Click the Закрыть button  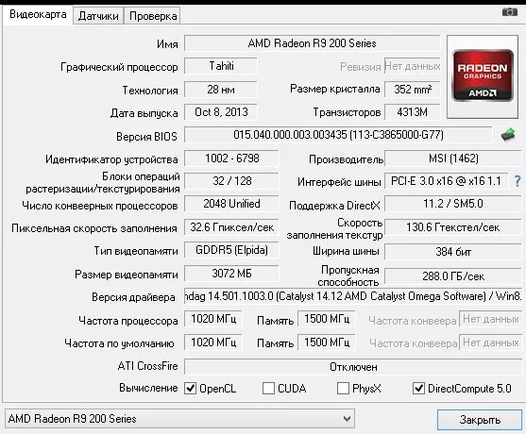click(x=480, y=419)
